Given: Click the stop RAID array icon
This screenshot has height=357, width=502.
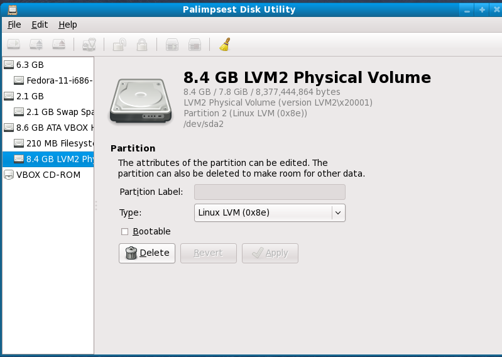Looking at the screenshot, I should (195, 45).
